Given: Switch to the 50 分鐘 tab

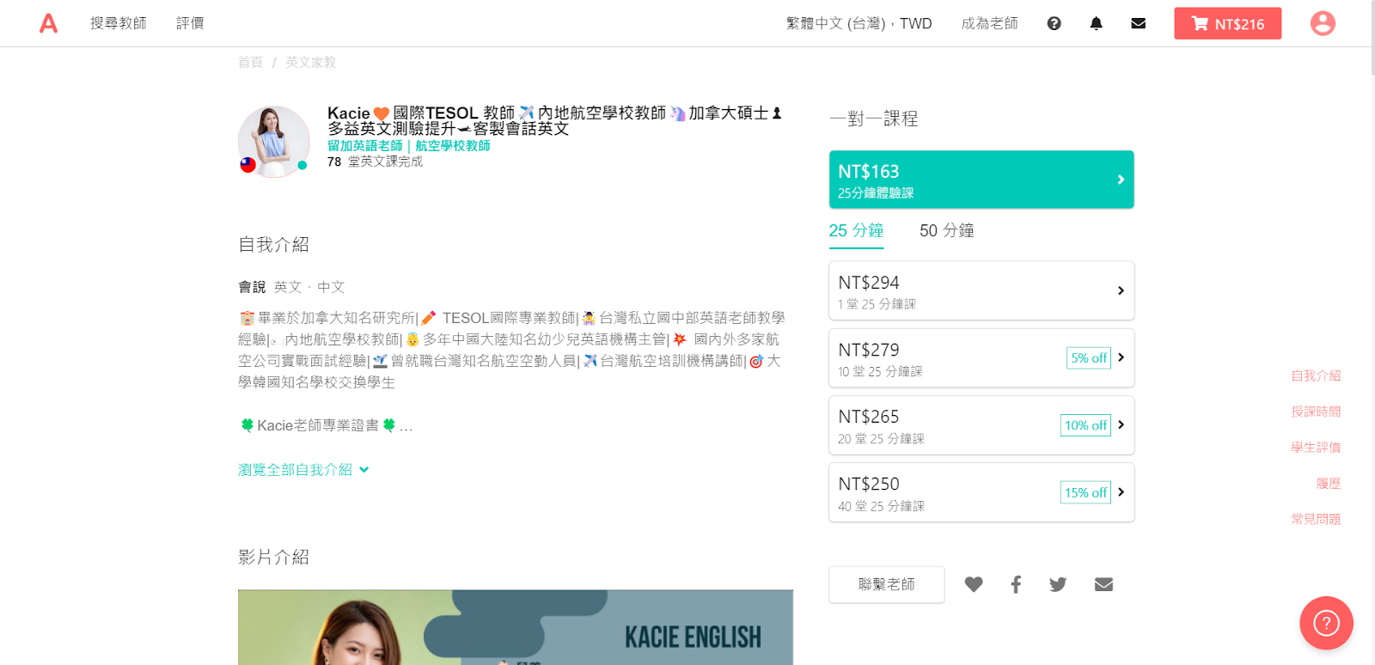Looking at the screenshot, I should point(946,230).
